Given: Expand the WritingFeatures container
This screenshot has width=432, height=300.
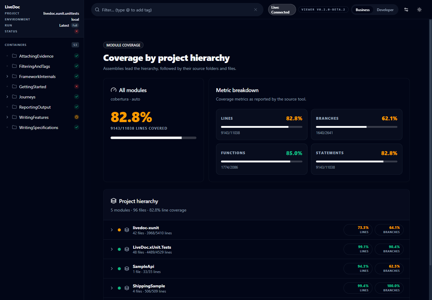Looking at the screenshot, I should tap(7, 117).
